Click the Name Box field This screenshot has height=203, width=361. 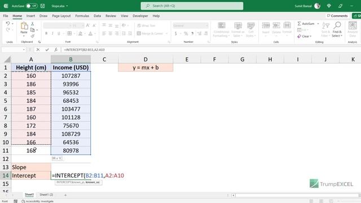pyautogui.click(x=14, y=50)
